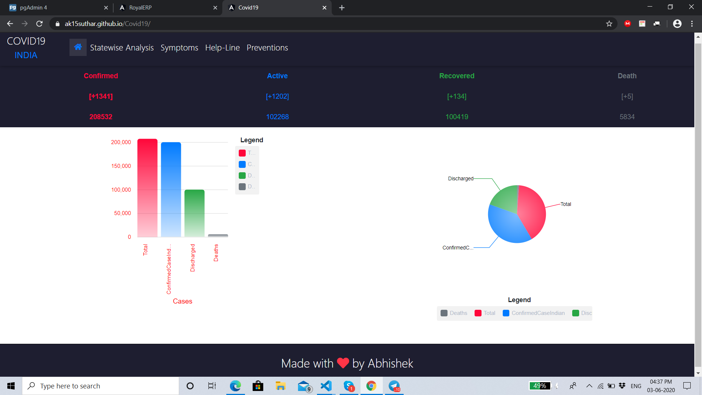Click the blue home icon in navbar
702x395 pixels.
[78, 47]
